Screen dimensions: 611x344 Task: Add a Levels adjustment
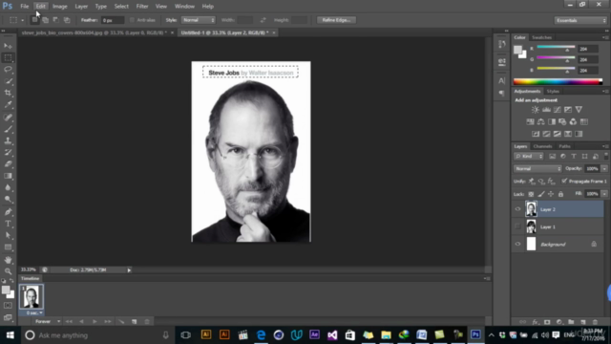pos(546,110)
